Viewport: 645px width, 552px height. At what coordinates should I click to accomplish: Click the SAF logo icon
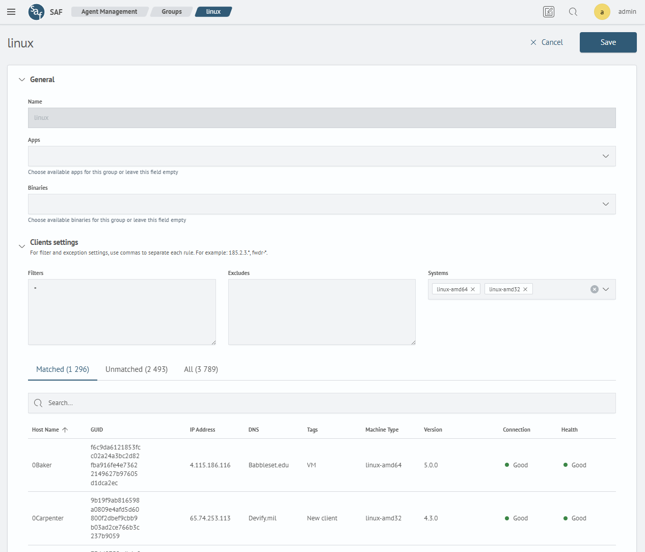pyautogui.click(x=36, y=12)
